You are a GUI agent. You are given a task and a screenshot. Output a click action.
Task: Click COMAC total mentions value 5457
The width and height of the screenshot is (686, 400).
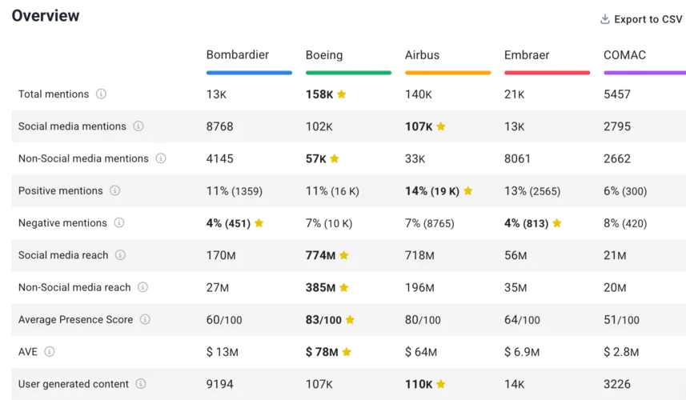click(x=617, y=94)
